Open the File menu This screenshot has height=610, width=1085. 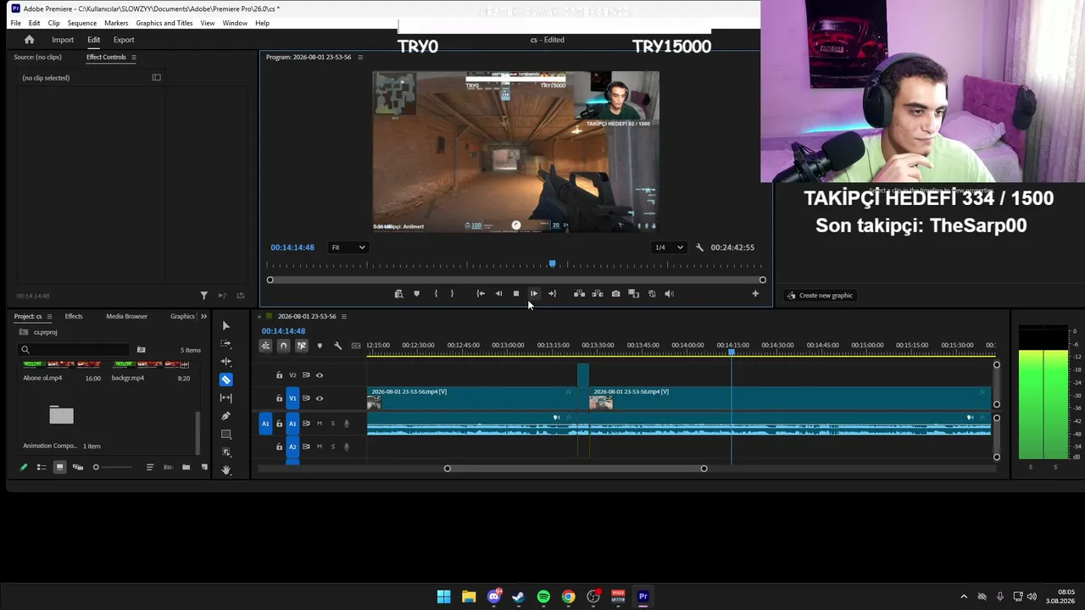(x=15, y=23)
